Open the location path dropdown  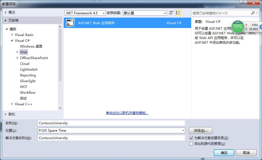coord(183,131)
